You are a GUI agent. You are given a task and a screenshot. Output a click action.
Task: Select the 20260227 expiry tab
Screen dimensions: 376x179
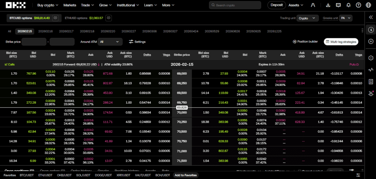129,31
